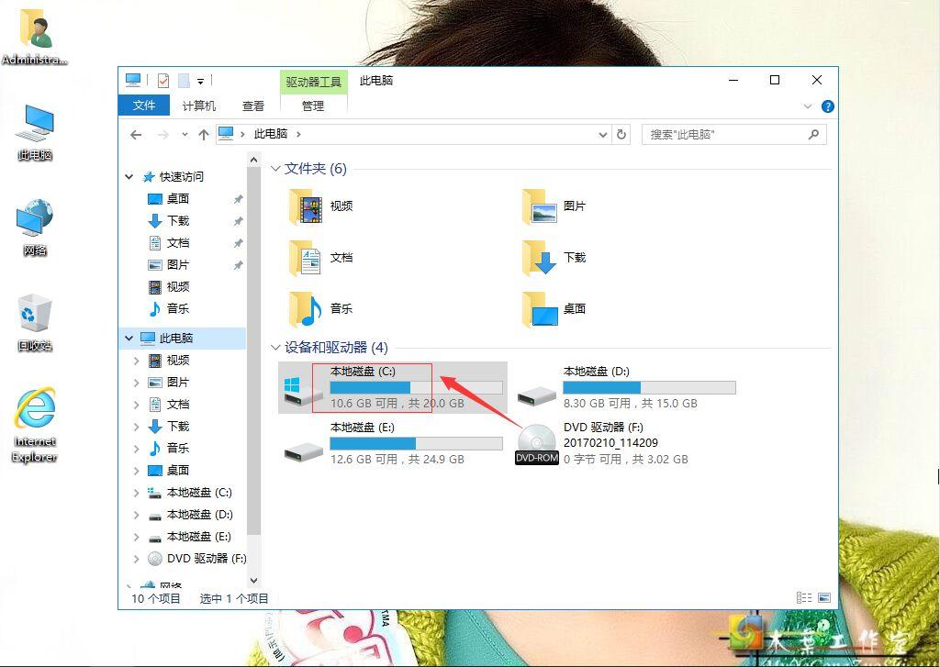Select 图片 under quick access

tap(179, 264)
